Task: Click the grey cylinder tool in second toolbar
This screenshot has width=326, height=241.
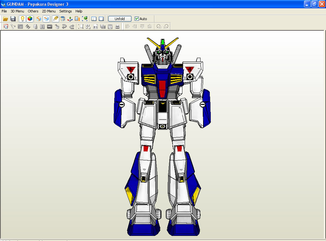Action: [35, 26]
